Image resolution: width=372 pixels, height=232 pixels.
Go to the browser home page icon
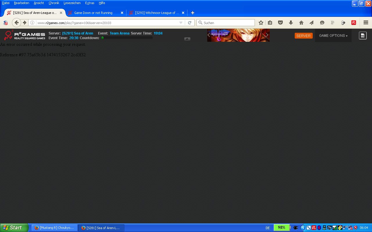pyautogui.click(x=301, y=23)
